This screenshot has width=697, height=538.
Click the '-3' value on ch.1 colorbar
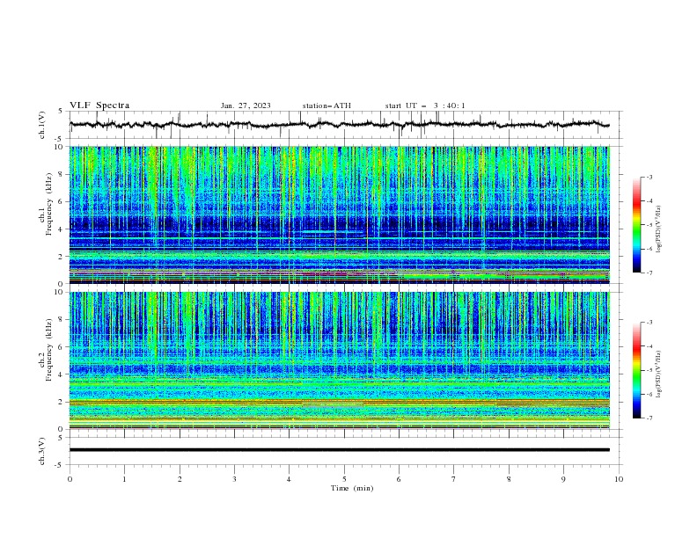(x=649, y=177)
